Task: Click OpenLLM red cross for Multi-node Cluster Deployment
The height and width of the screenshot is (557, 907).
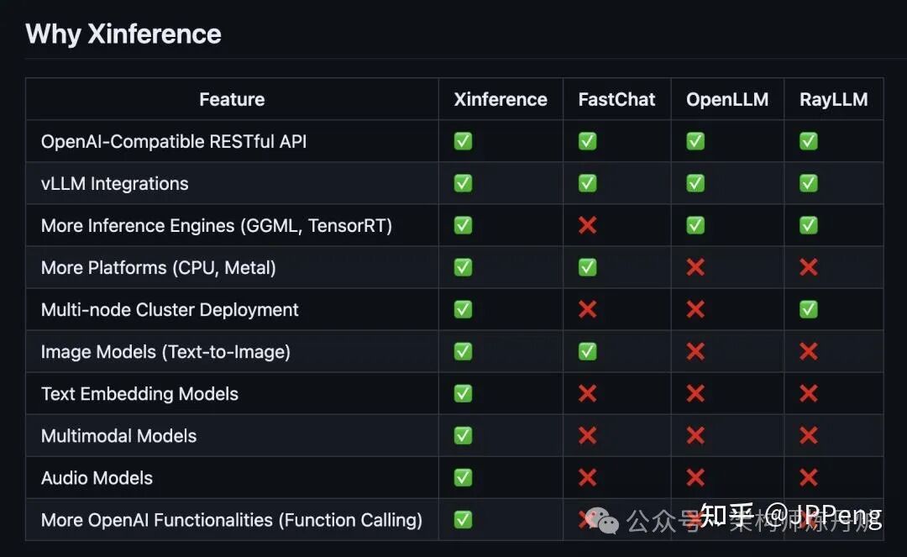Action: click(695, 309)
